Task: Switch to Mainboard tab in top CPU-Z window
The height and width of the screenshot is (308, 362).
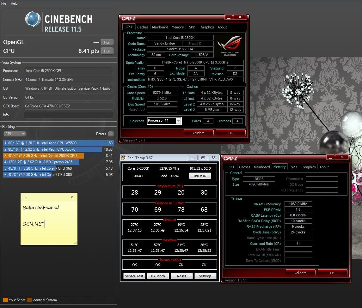Action: [x=160, y=27]
